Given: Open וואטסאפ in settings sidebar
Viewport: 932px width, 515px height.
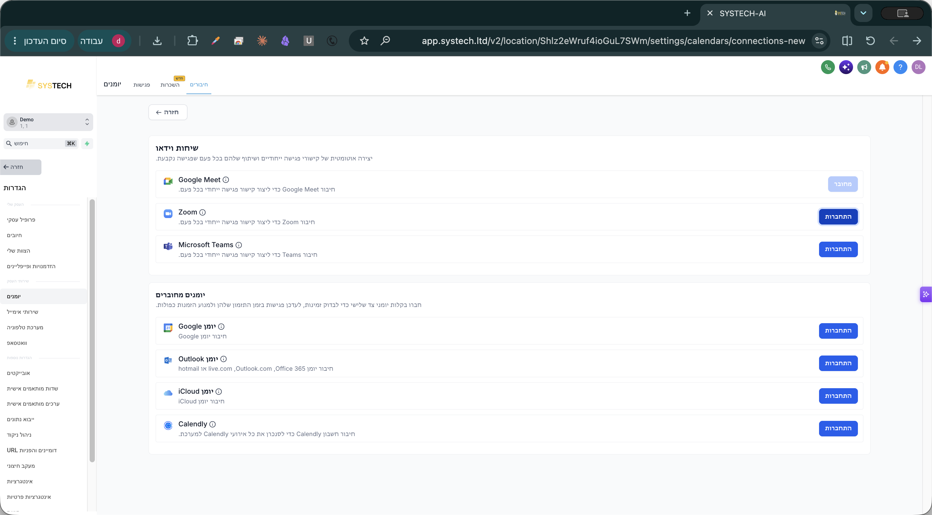Looking at the screenshot, I should pos(17,343).
